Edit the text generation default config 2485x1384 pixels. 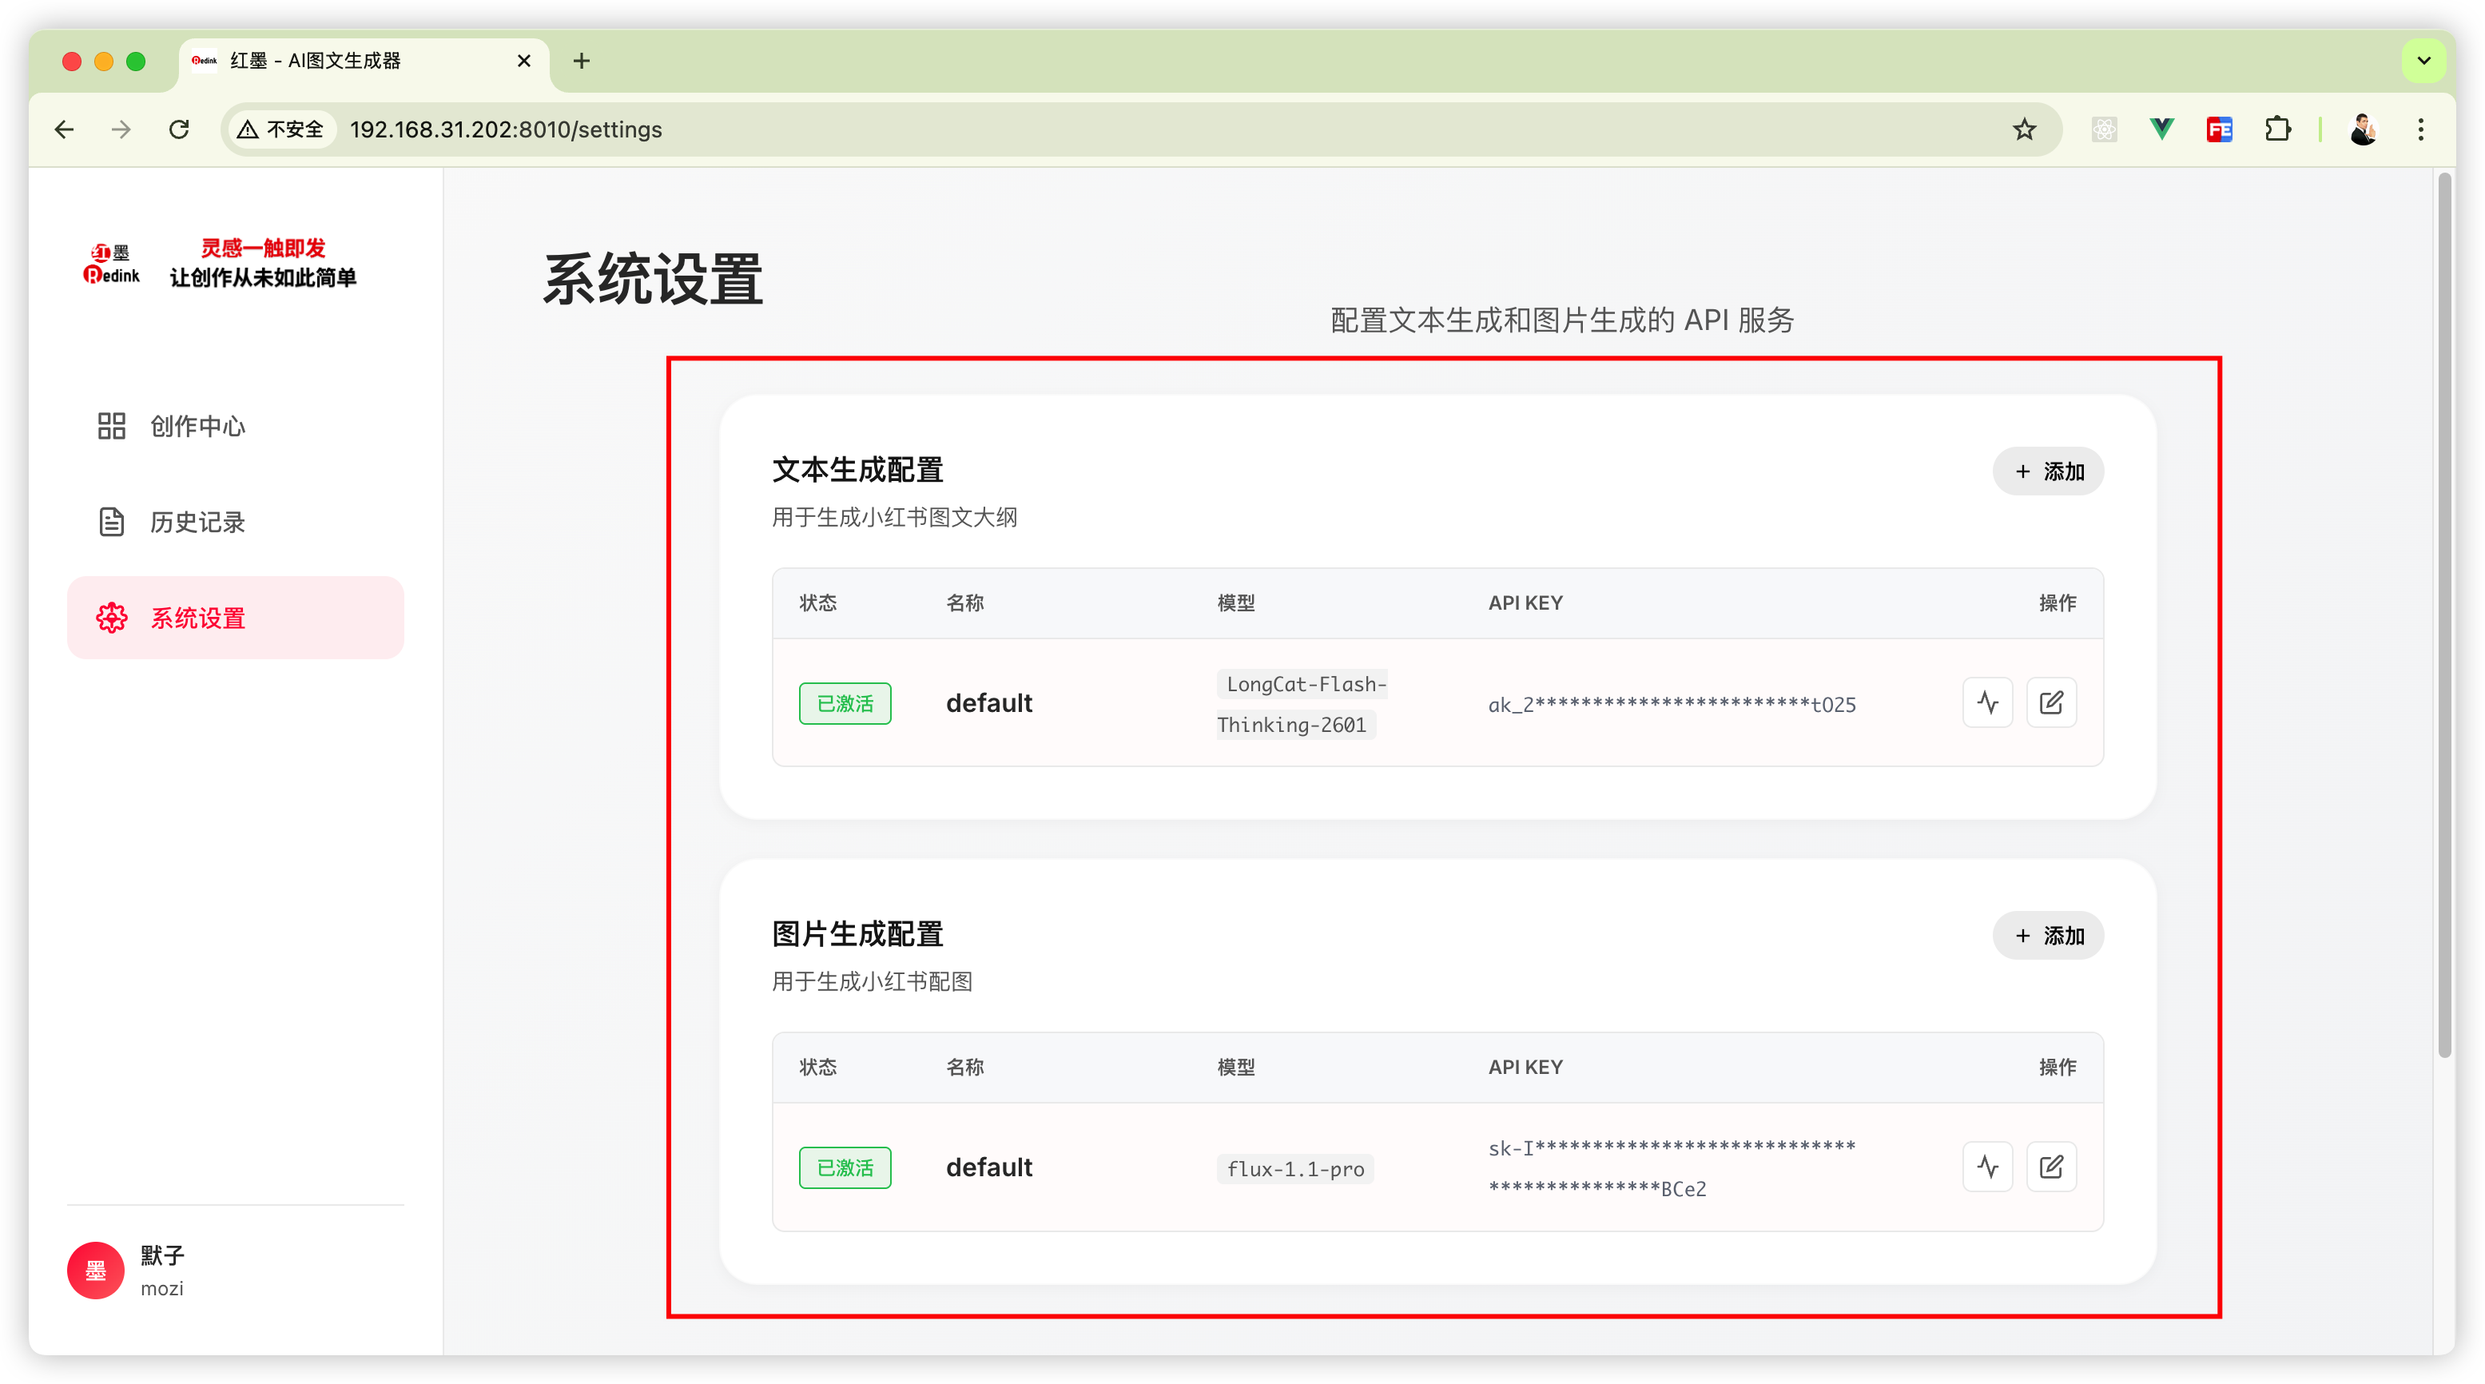2051,702
